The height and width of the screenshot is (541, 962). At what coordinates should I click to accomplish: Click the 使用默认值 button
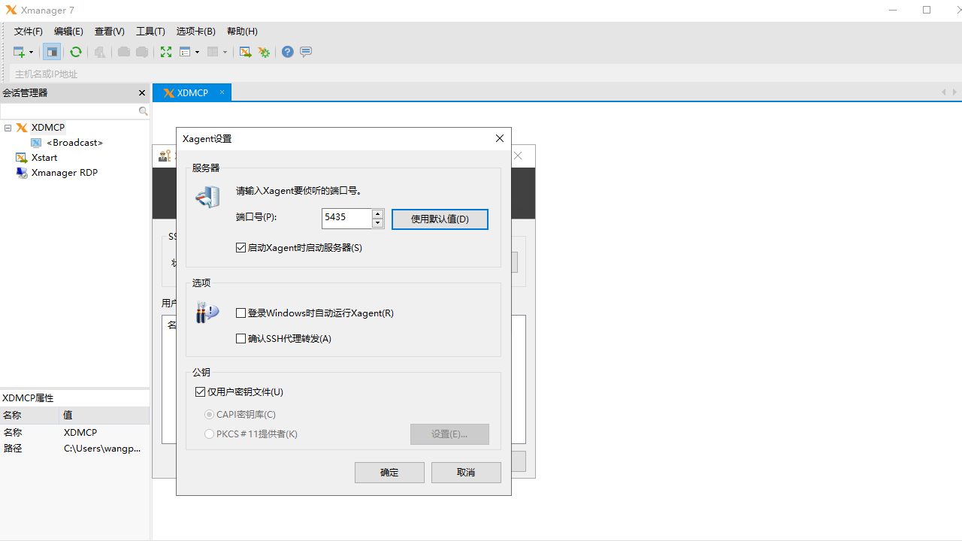pos(440,219)
